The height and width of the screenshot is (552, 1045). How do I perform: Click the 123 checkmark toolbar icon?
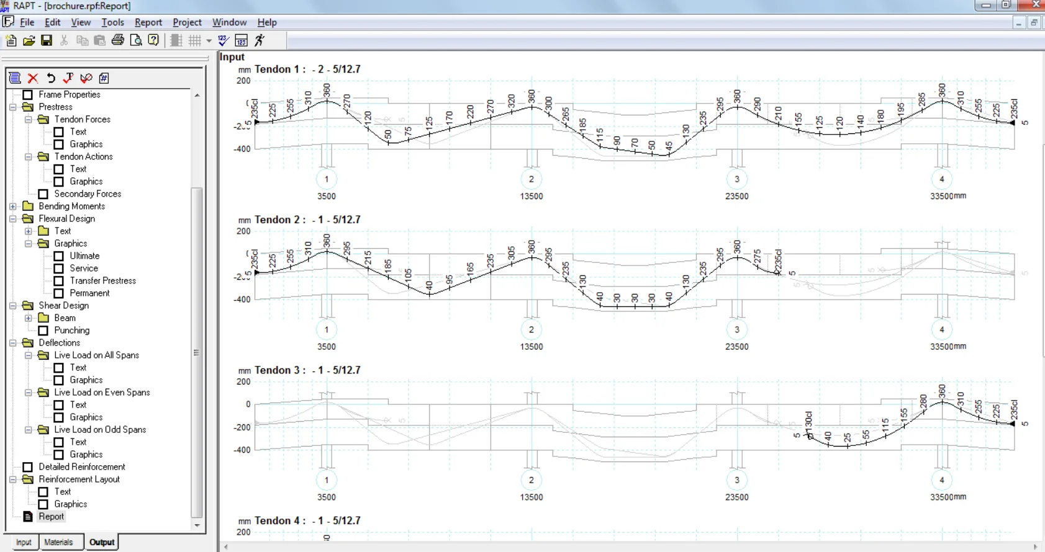(x=224, y=40)
